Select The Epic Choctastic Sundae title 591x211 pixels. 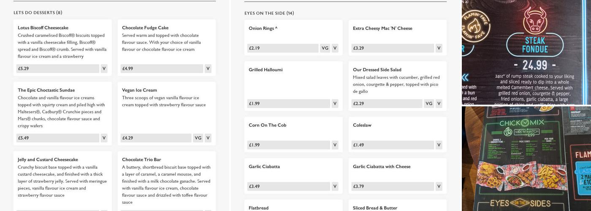click(x=46, y=90)
